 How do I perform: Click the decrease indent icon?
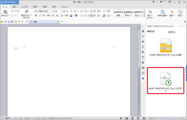(91, 11)
